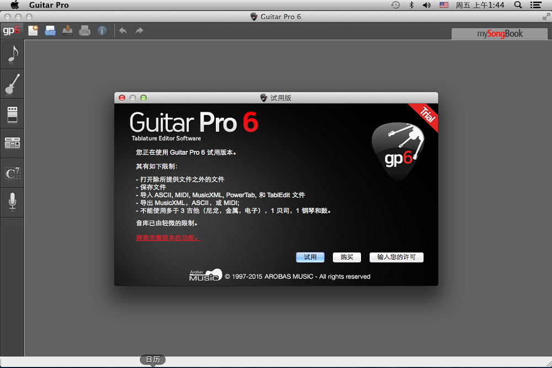
Task: Open the guitar Instrument panel
Action: tap(12, 84)
